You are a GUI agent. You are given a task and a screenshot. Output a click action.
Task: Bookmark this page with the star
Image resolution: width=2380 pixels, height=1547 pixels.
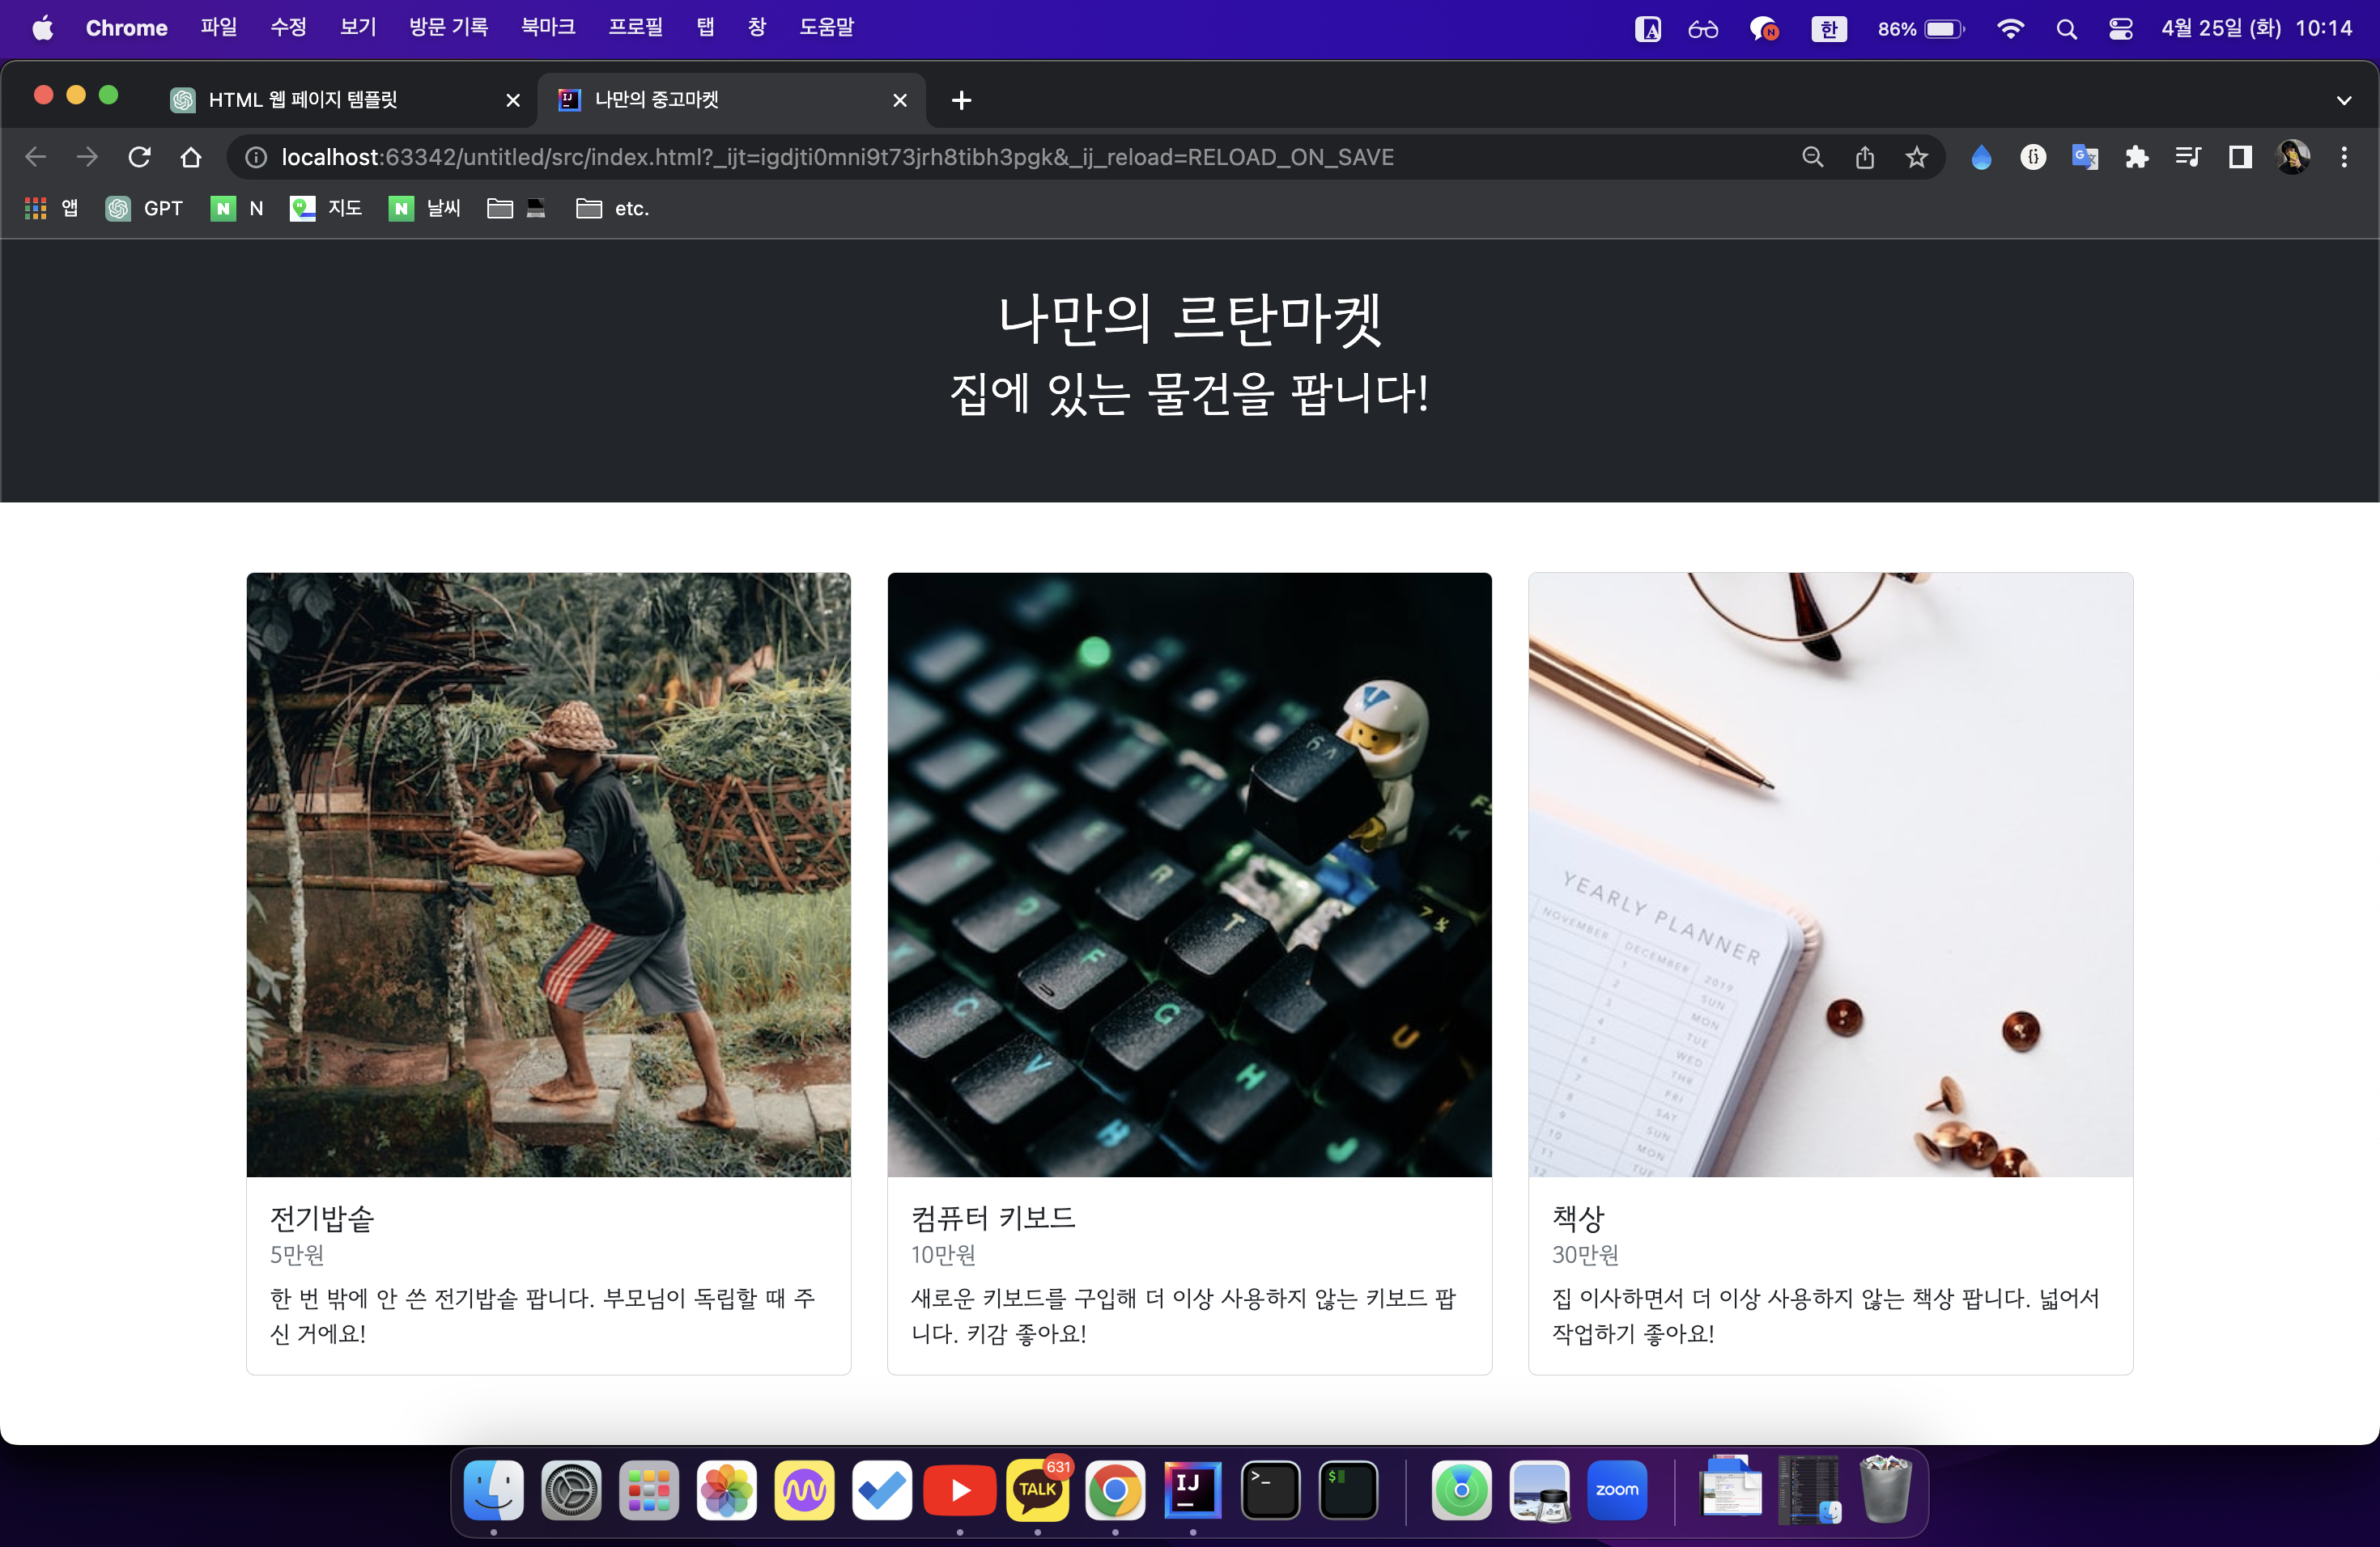coord(1916,157)
